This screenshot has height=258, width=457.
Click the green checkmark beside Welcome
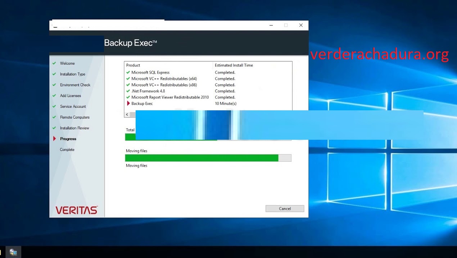(54, 63)
